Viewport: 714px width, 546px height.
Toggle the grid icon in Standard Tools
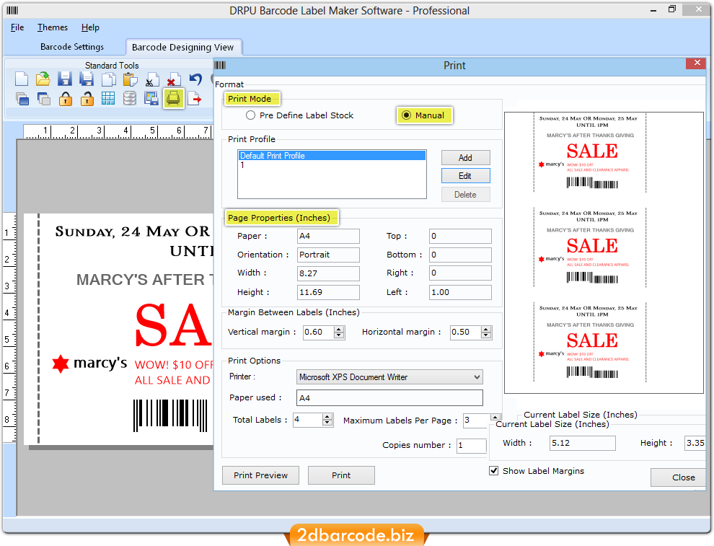click(x=108, y=98)
